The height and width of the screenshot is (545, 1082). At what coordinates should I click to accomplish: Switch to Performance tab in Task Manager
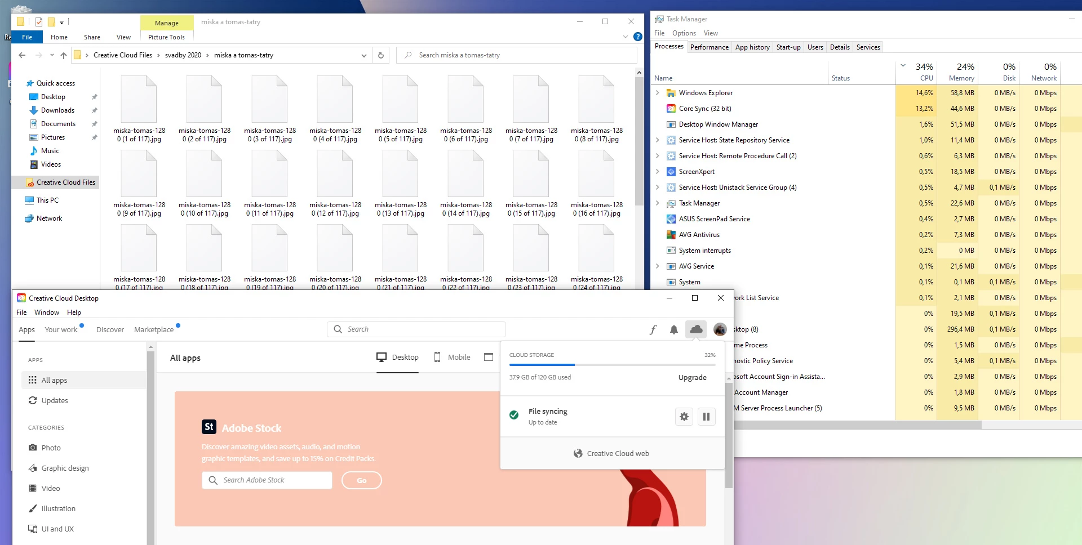709,47
